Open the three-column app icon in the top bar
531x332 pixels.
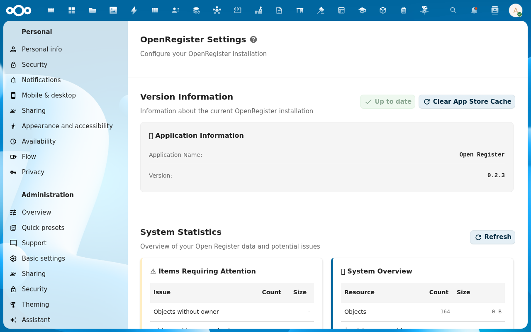click(155, 10)
